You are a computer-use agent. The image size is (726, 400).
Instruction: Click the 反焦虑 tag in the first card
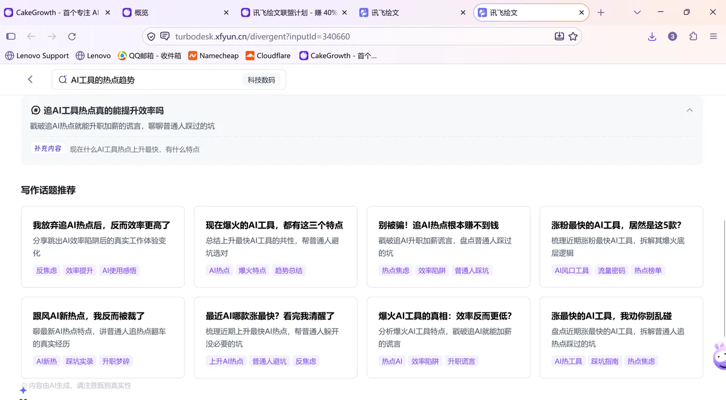pos(47,271)
